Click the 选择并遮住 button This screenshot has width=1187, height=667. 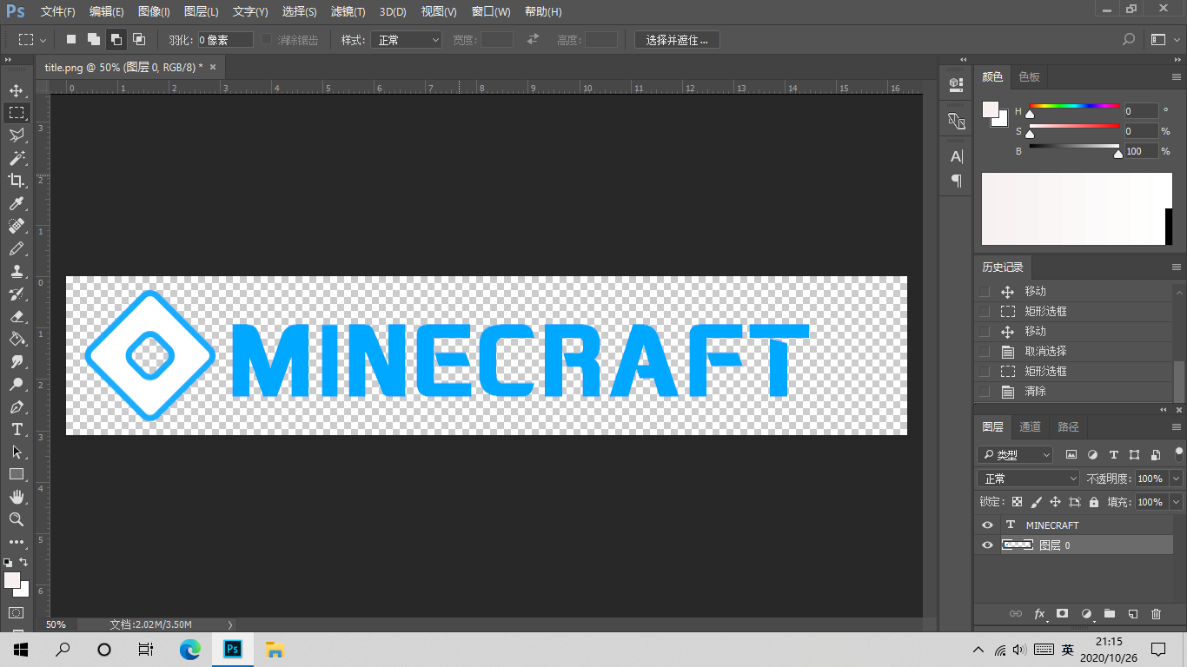tap(677, 40)
